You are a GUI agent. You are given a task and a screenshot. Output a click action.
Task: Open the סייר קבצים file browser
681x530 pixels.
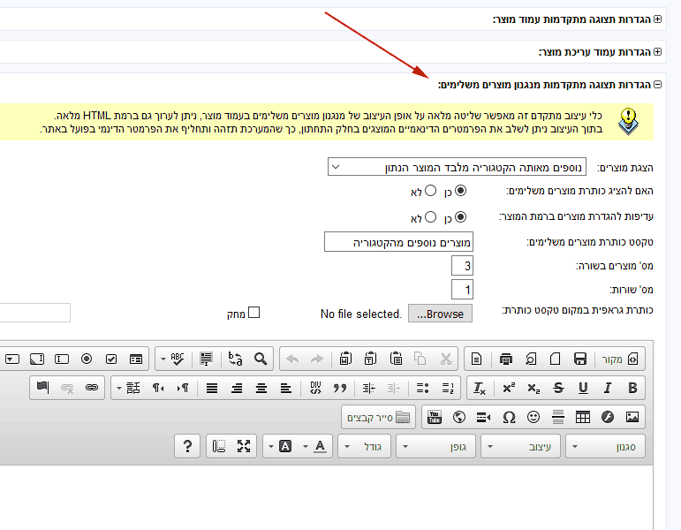coord(378,417)
